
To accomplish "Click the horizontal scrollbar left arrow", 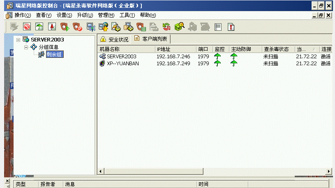I will [x=101, y=171].
